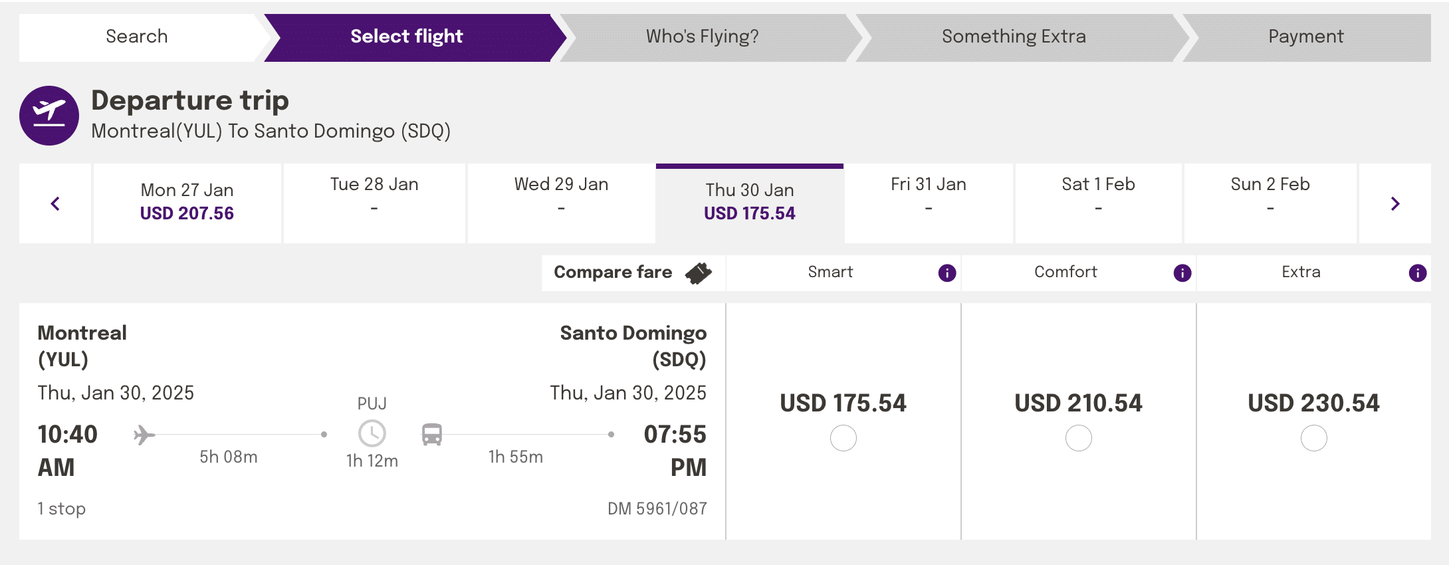
Task: Select the Smart fare USD 175.54
Action: [843, 439]
